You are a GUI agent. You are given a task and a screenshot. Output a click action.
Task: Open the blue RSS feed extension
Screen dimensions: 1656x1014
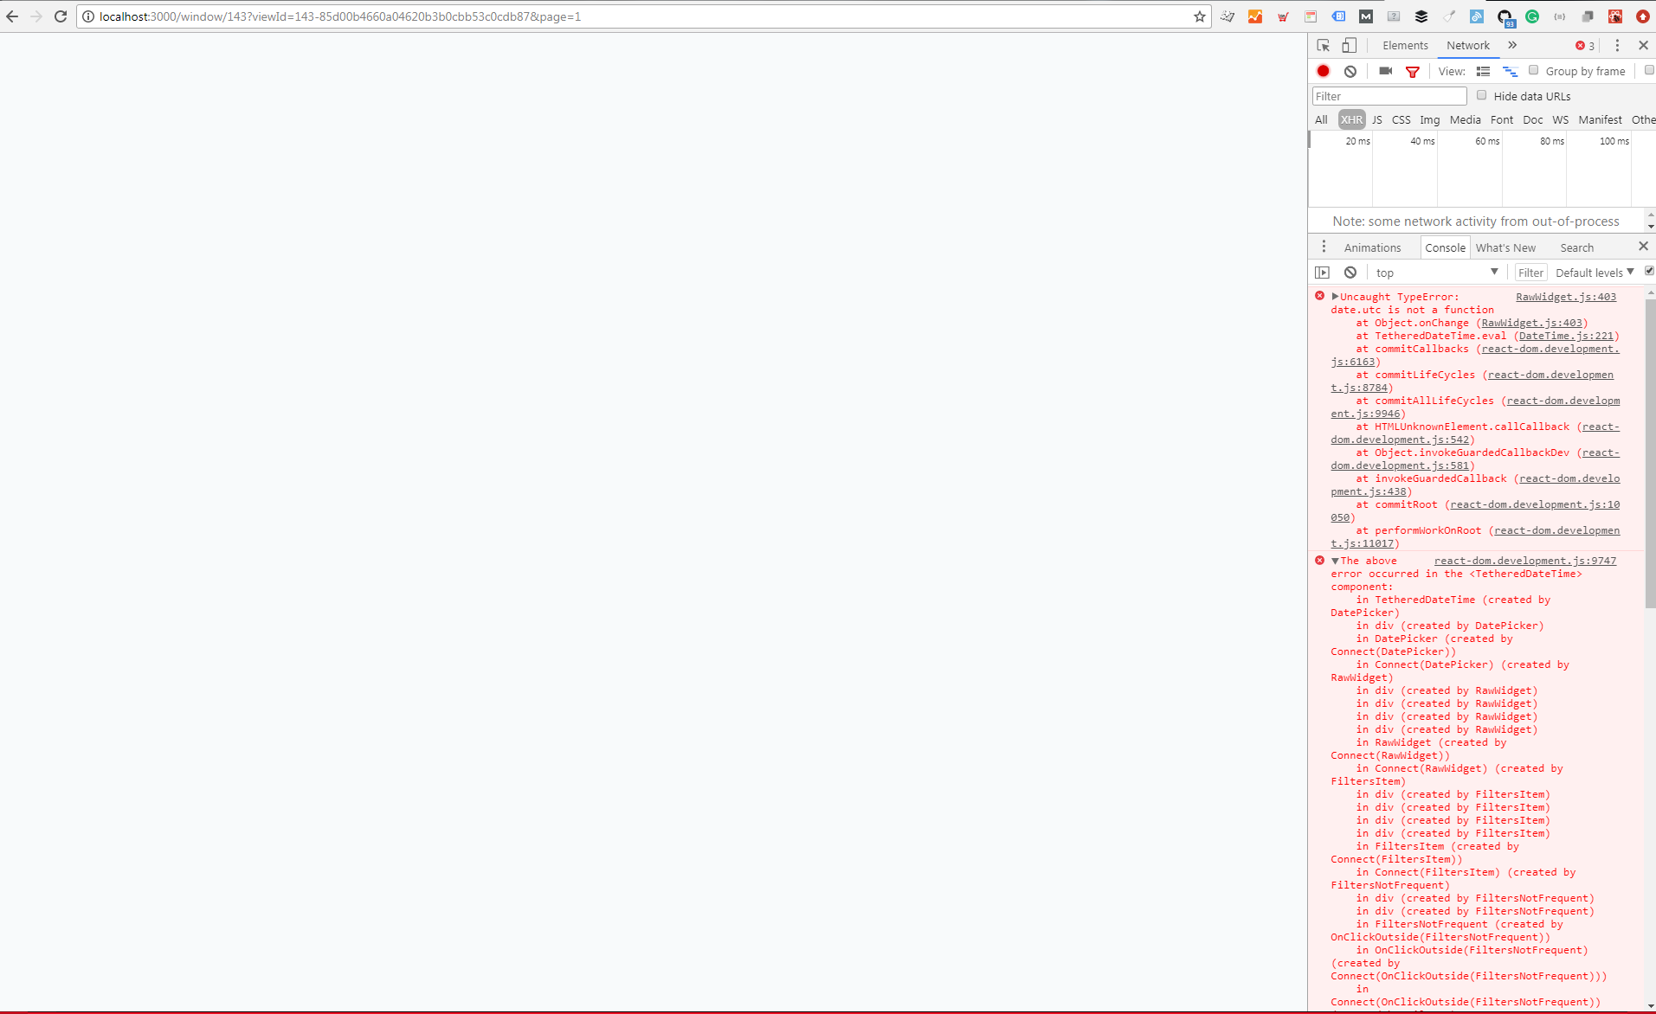[1477, 16]
